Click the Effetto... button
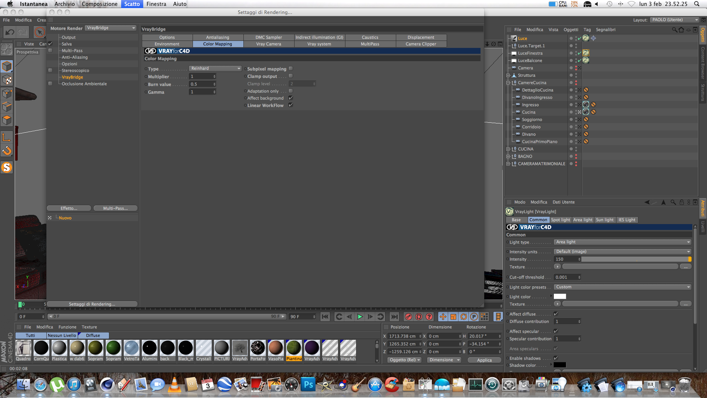The height and width of the screenshot is (398, 707). coord(69,208)
